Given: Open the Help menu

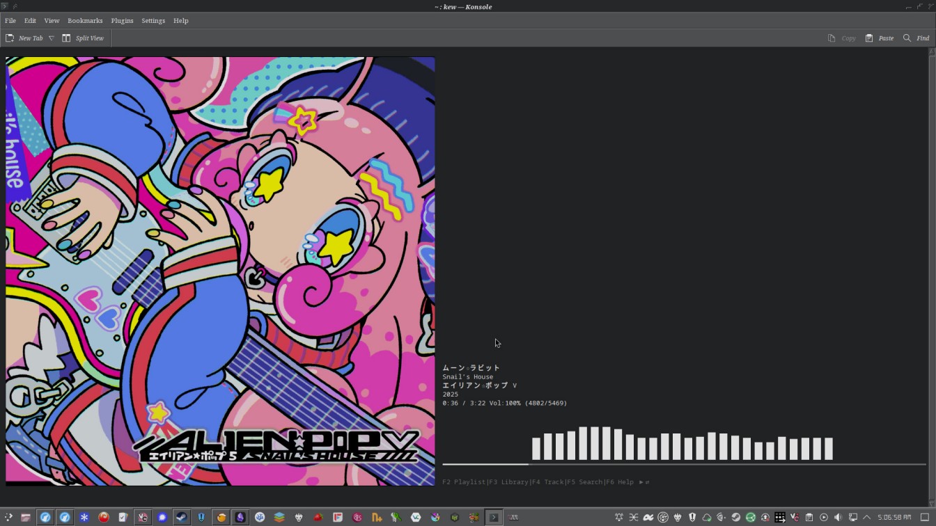Looking at the screenshot, I should (x=180, y=21).
